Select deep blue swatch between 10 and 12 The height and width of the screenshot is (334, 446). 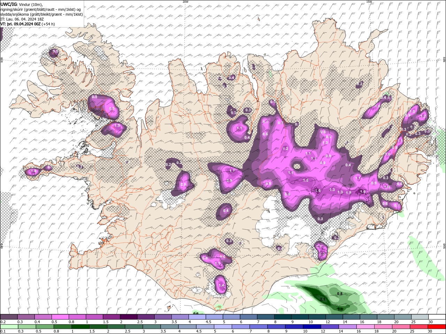click(312, 327)
